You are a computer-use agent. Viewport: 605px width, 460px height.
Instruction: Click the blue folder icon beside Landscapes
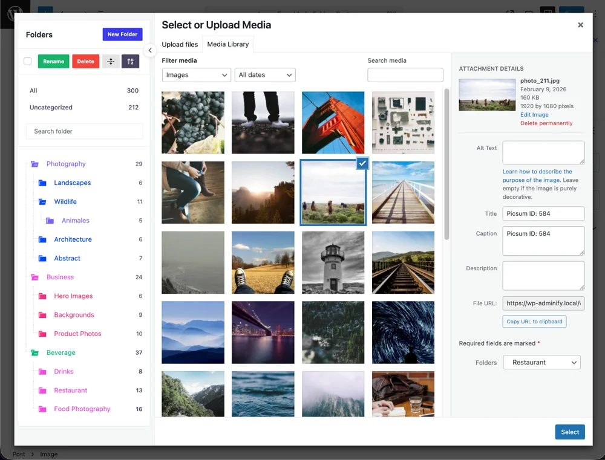pyautogui.click(x=42, y=183)
